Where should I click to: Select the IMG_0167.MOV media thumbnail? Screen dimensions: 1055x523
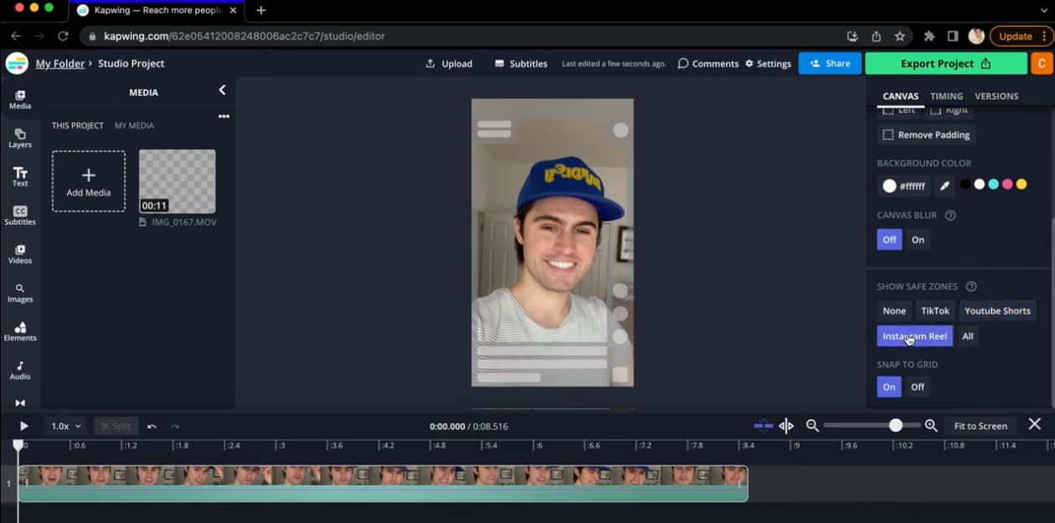coord(177,182)
